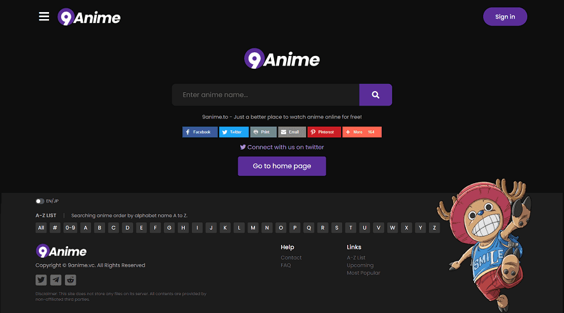The height and width of the screenshot is (313, 564).
Task: Open Connect with us on twitter link
Action: pos(282,147)
